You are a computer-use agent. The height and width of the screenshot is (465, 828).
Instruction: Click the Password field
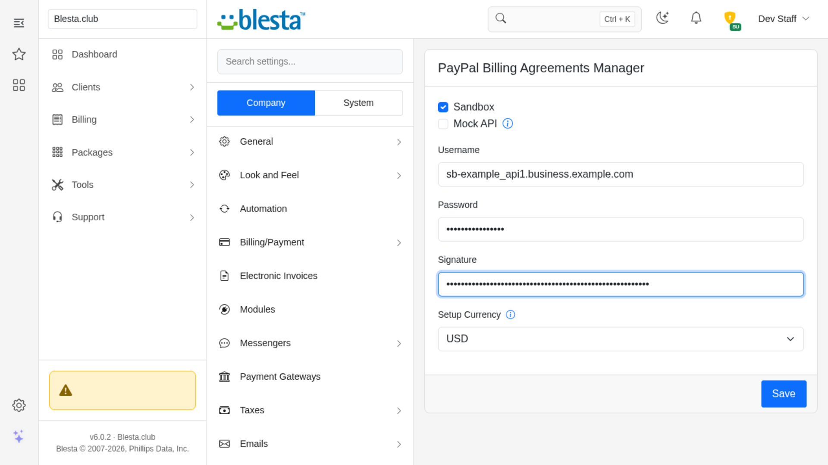(x=621, y=229)
